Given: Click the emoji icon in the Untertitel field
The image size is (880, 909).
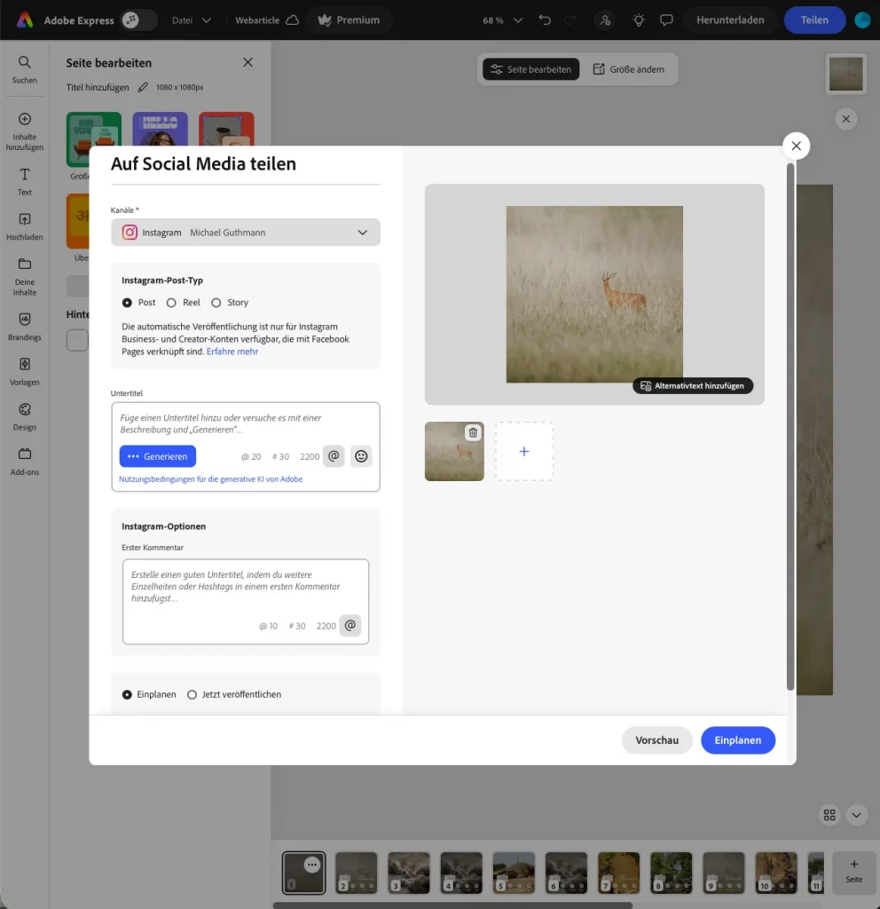Looking at the screenshot, I should (x=361, y=456).
